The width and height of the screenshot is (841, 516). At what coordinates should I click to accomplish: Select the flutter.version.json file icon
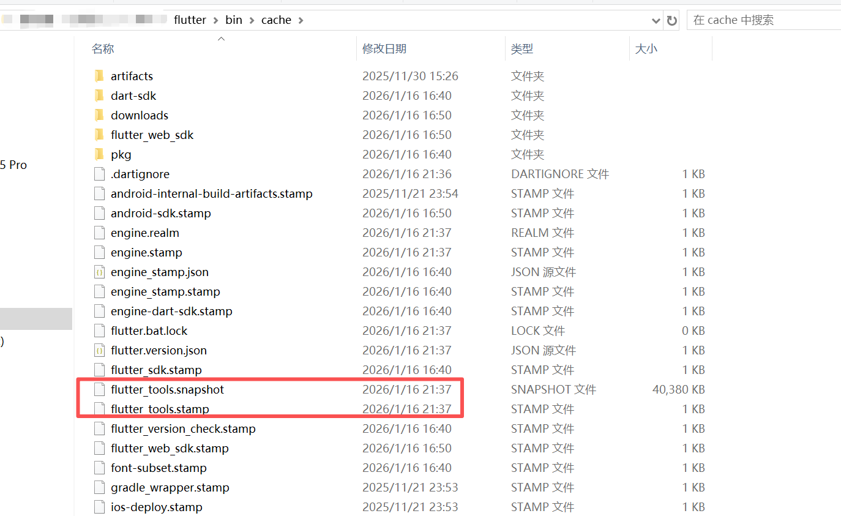pyautogui.click(x=99, y=350)
